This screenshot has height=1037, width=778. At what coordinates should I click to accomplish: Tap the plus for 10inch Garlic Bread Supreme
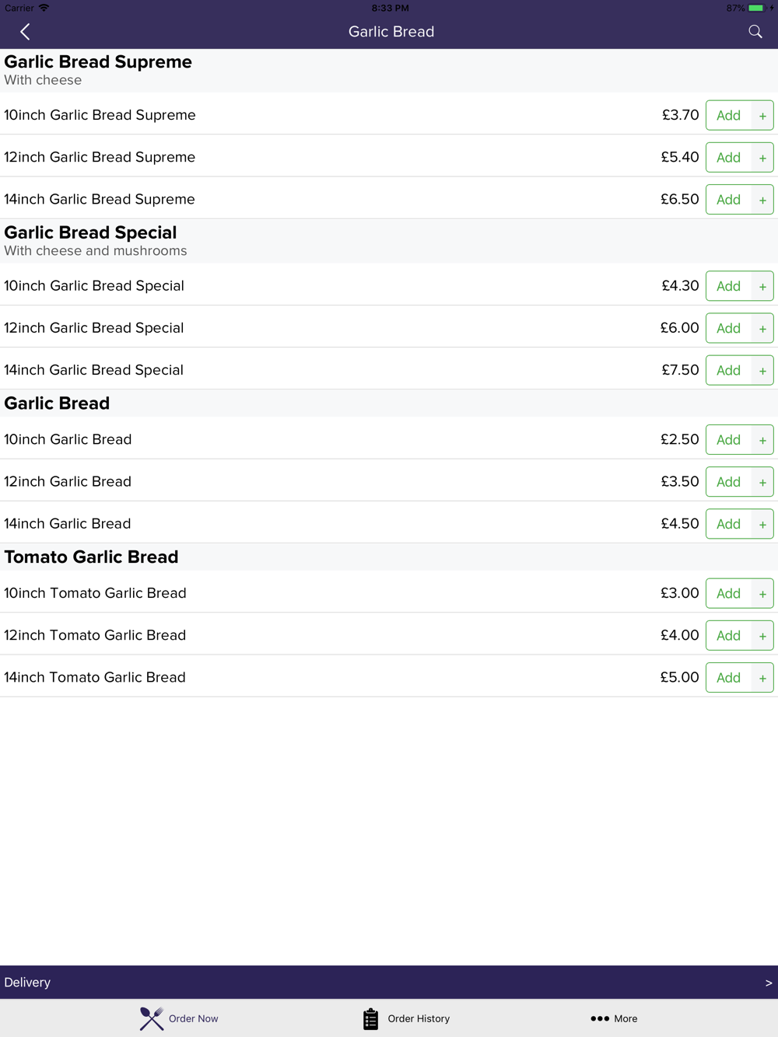click(762, 115)
